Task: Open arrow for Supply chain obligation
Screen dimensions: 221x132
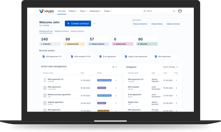Action: [x=176, y=103]
